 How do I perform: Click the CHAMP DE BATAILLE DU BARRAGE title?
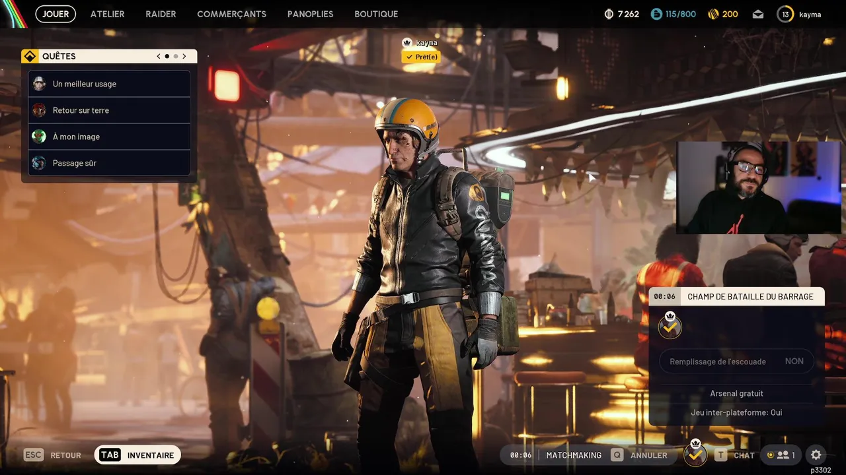750,296
